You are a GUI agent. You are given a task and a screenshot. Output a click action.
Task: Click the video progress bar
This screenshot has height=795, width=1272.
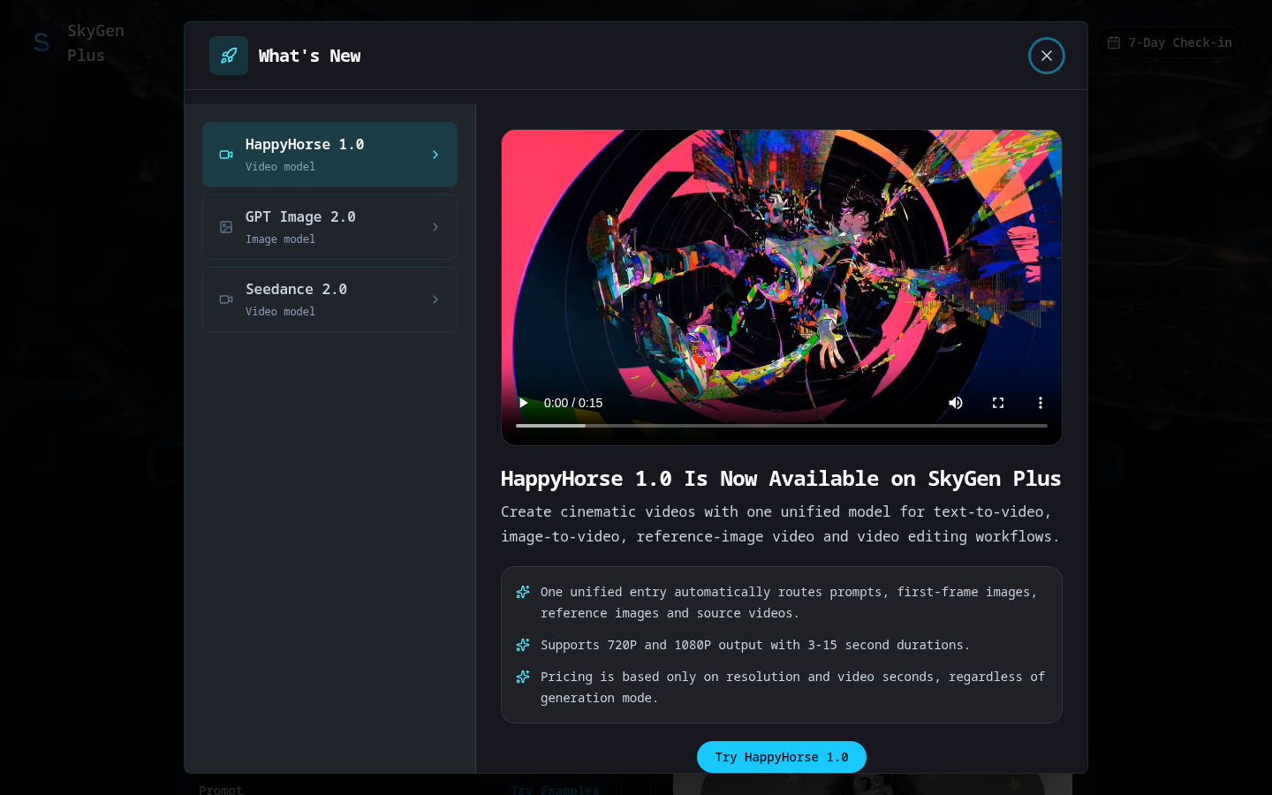coord(782,426)
